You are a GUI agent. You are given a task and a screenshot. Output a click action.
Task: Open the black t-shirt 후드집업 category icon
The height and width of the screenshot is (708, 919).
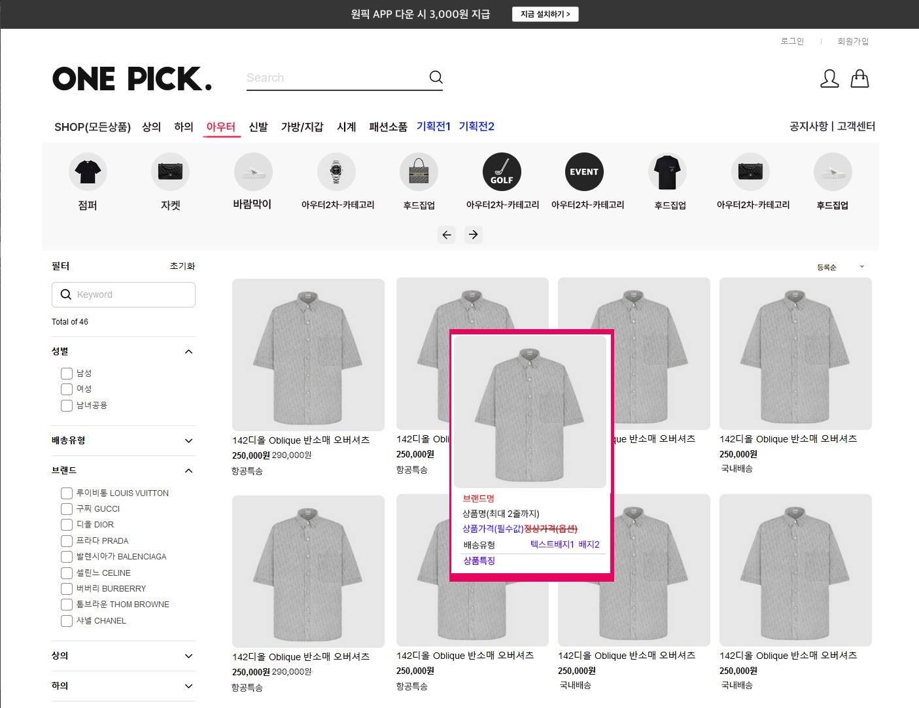click(667, 171)
